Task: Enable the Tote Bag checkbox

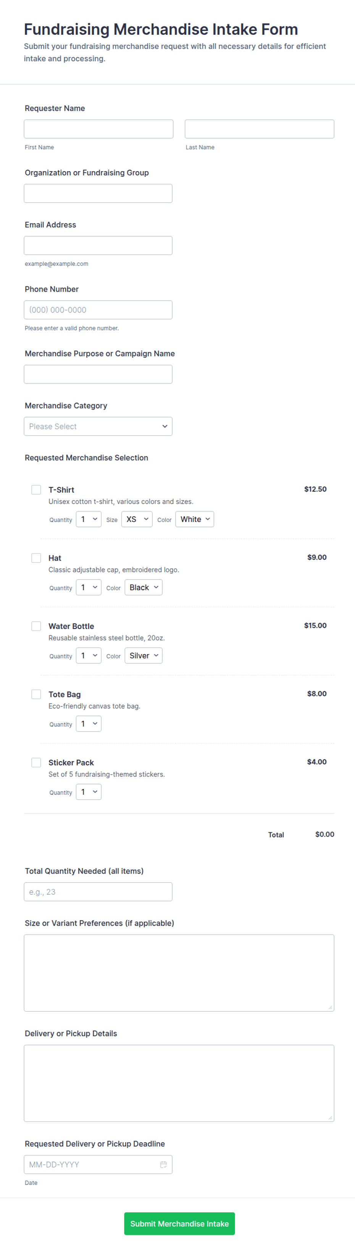Action: 36,694
